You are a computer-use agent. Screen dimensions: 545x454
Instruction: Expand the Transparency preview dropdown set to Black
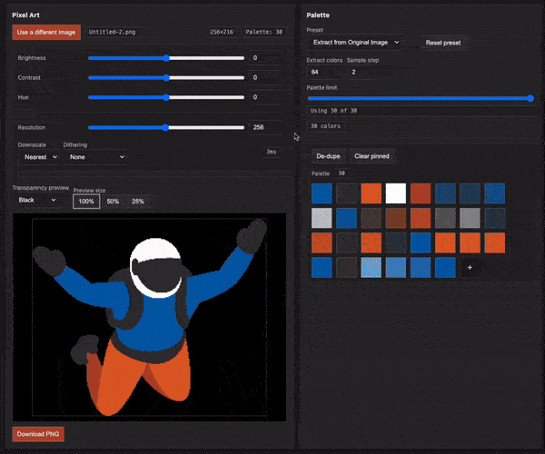click(37, 200)
